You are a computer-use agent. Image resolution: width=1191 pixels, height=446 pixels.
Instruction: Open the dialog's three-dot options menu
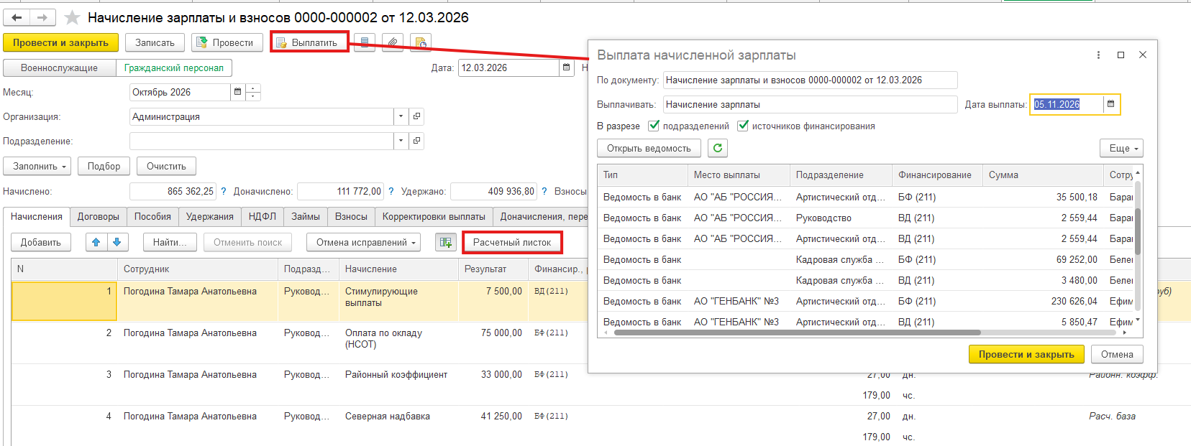click(1098, 55)
